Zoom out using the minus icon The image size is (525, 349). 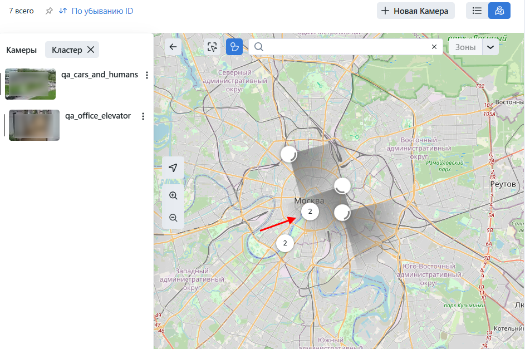(173, 218)
